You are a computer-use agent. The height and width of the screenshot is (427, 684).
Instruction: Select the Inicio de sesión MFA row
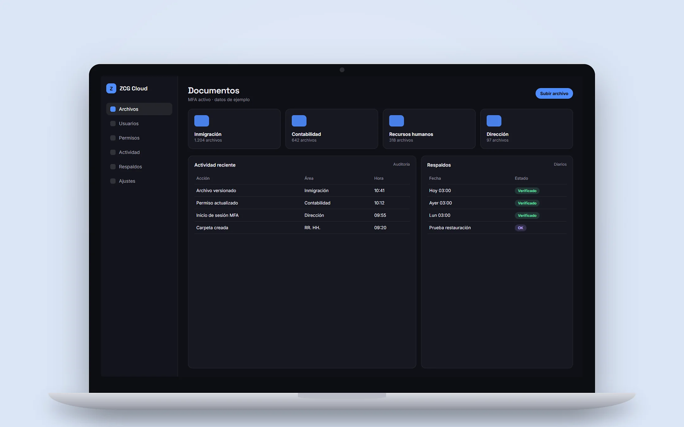click(302, 215)
